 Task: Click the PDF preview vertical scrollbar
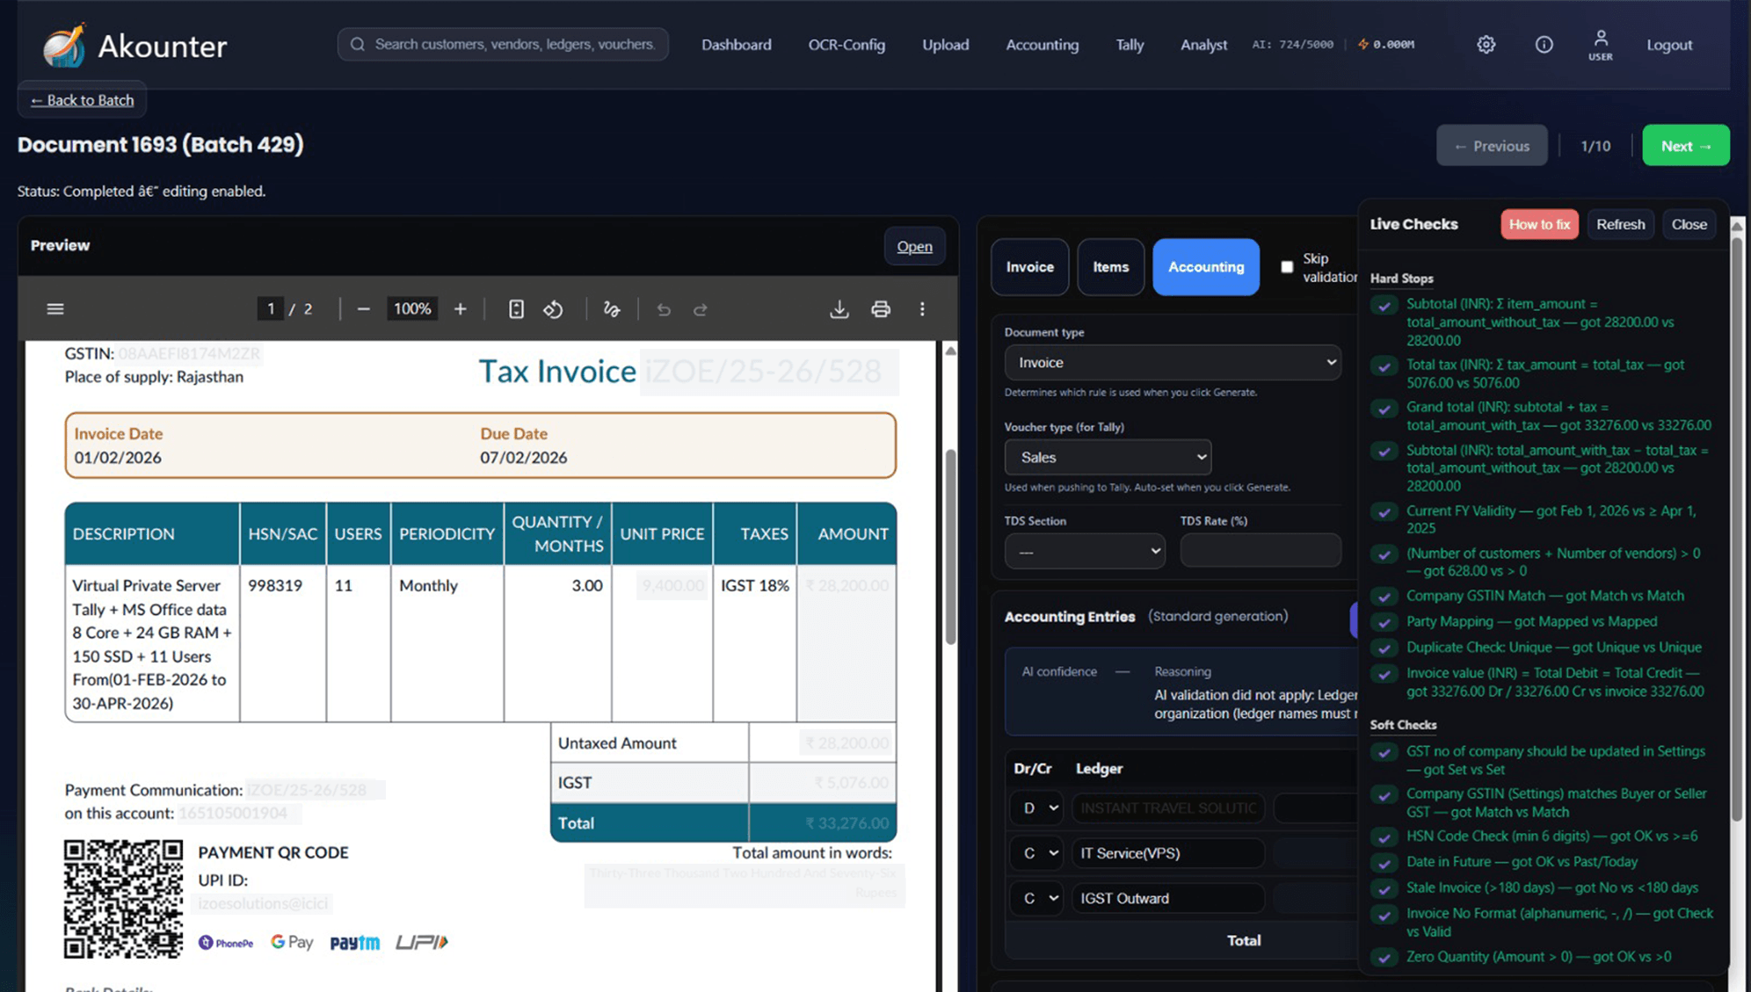click(950, 545)
